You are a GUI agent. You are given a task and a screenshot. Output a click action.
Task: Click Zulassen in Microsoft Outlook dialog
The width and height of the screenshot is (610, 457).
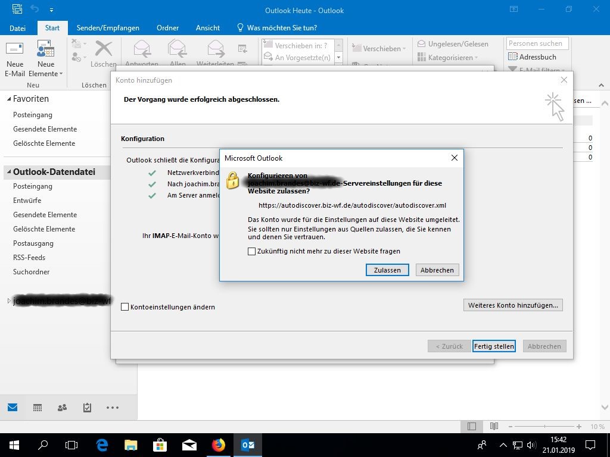[x=387, y=270]
